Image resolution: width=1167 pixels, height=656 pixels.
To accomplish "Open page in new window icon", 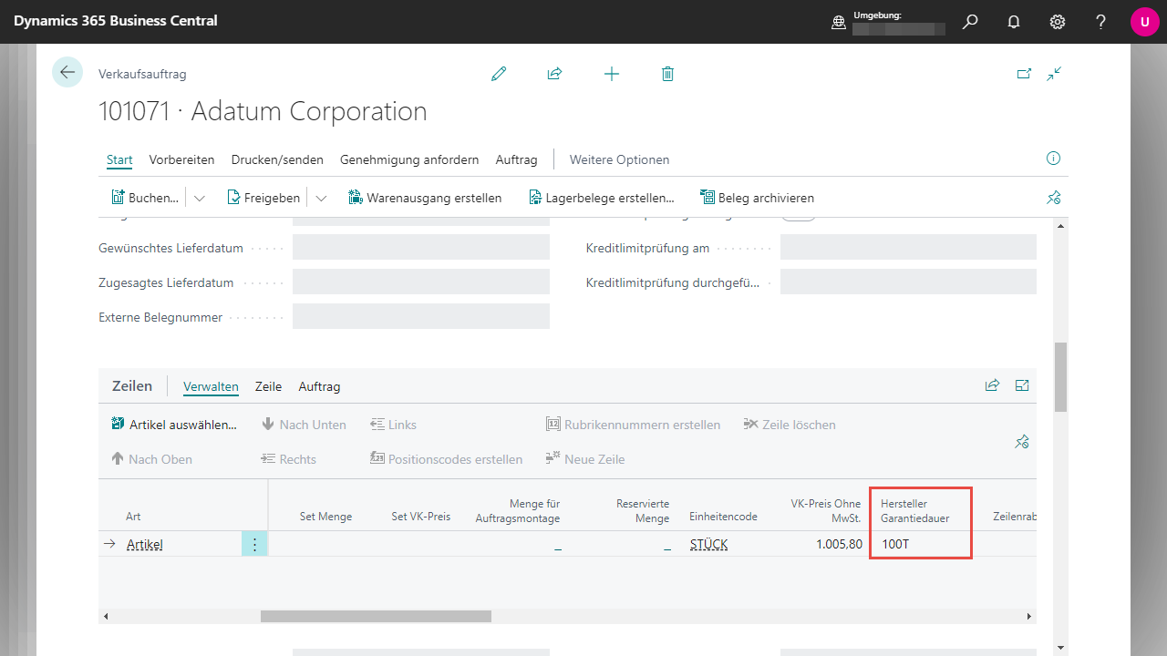I will pyautogui.click(x=1024, y=74).
